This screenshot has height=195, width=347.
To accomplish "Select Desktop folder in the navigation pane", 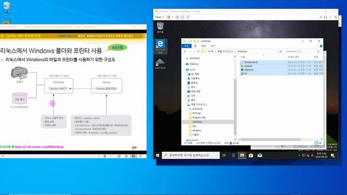I will coord(194,92).
